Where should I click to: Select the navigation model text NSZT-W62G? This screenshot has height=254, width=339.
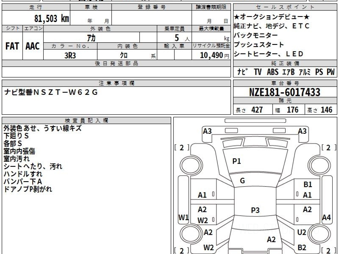[66, 92]
